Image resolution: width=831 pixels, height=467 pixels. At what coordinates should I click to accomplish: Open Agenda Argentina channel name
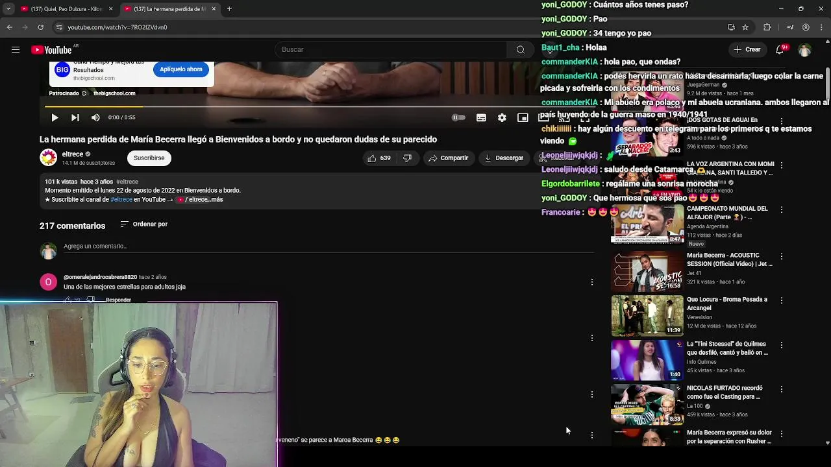point(707,226)
